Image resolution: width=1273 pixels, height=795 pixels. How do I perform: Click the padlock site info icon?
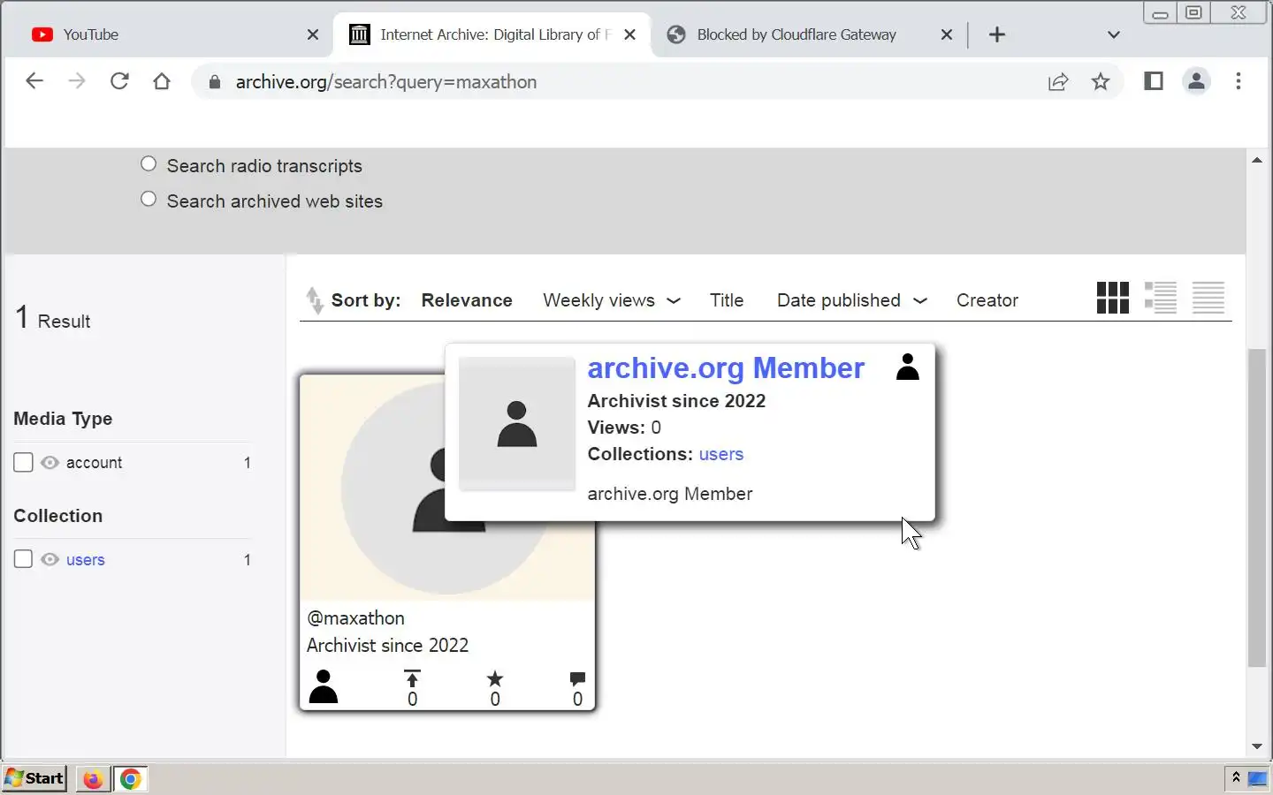pos(214,82)
